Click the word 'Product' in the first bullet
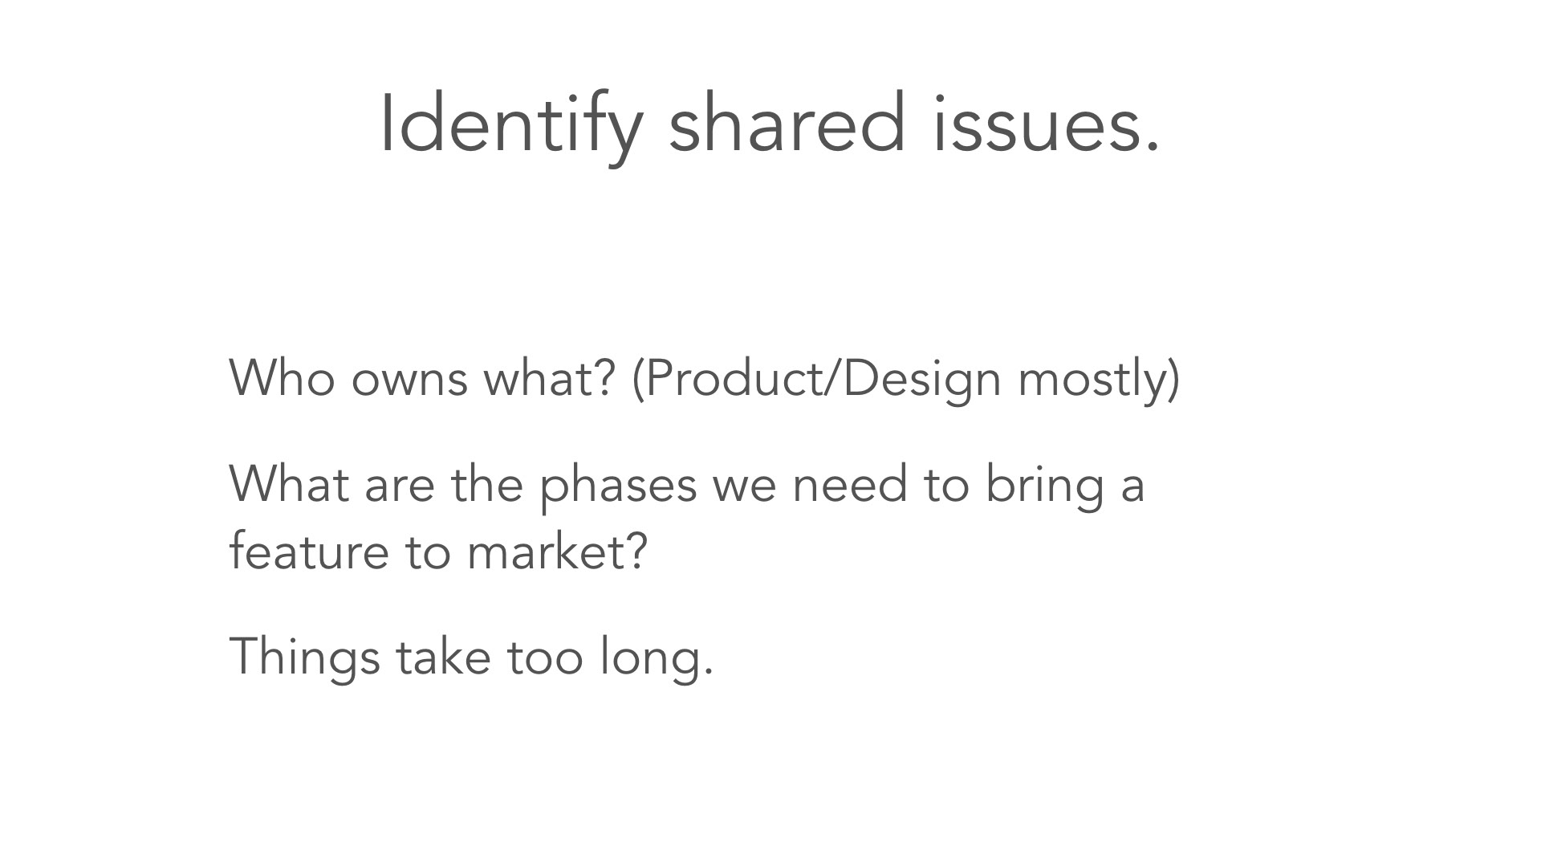Image resolution: width=1541 pixels, height=867 pixels. (733, 377)
